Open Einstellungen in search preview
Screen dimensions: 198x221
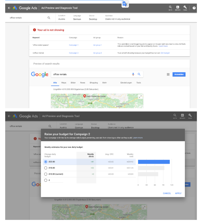coord(126,83)
